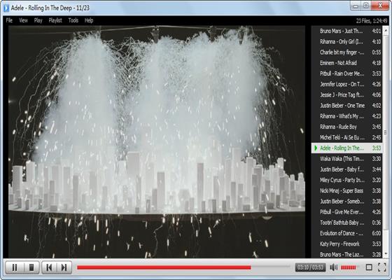Select playlist item Tootin' Bathtub Baby
Image resolution: width=392 pixels, height=280 pixels.
(x=346, y=223)
